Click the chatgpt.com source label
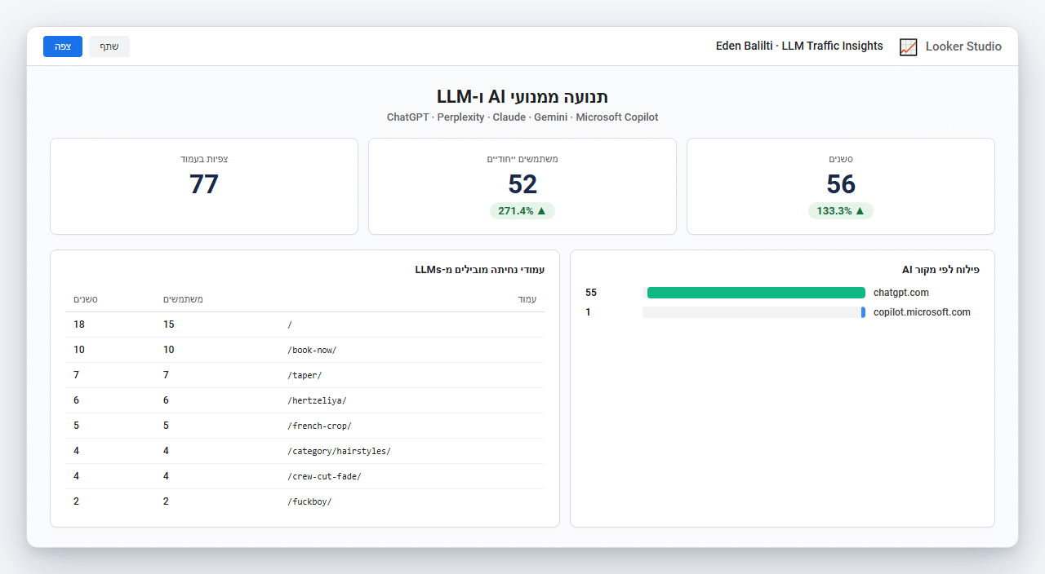The image size is (1045, 574). (x=901, y=293)
